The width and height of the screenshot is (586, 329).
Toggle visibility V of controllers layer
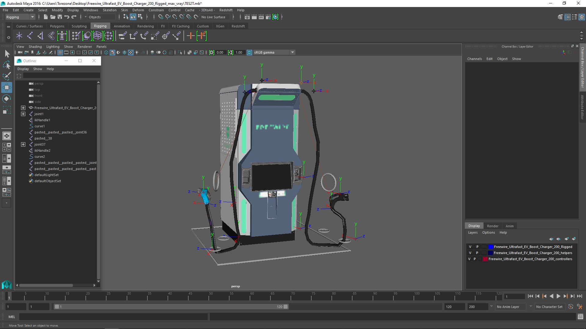tap(469, 259)
